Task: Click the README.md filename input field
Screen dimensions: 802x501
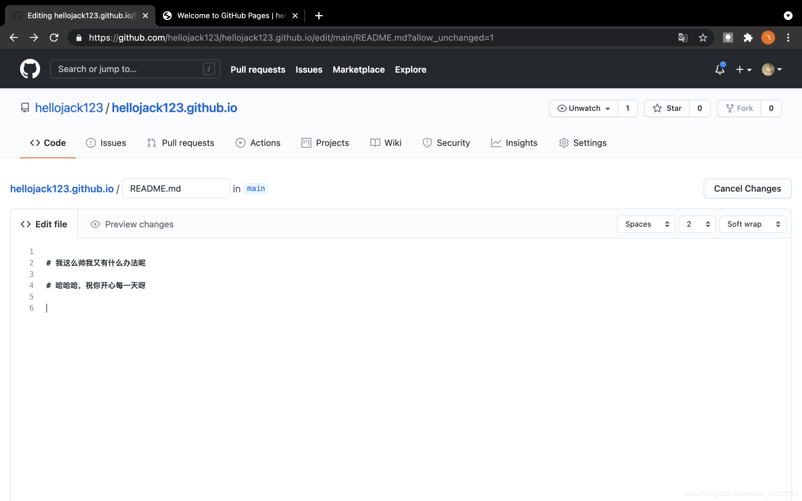Action: point(176,189)
